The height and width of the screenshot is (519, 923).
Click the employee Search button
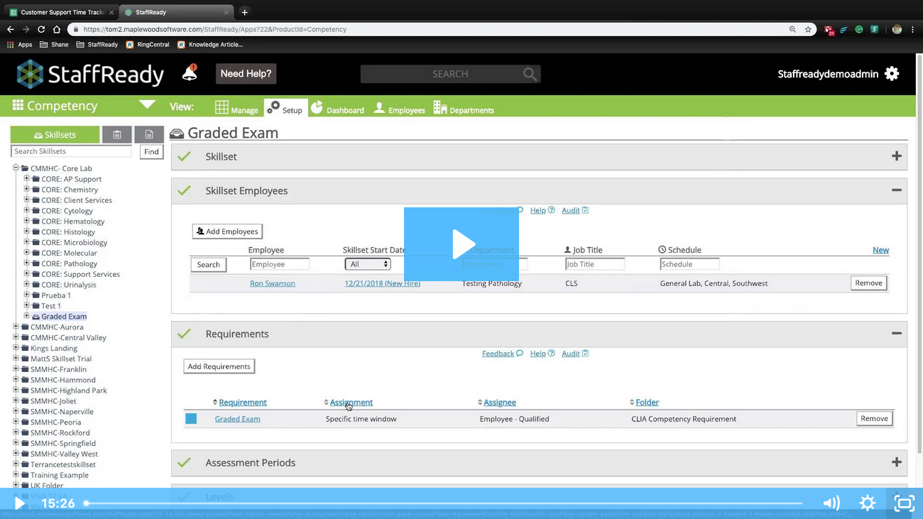tap(208, 265)
